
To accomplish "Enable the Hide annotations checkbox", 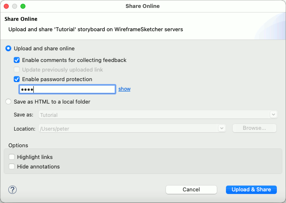I will (x=12, y=166).
